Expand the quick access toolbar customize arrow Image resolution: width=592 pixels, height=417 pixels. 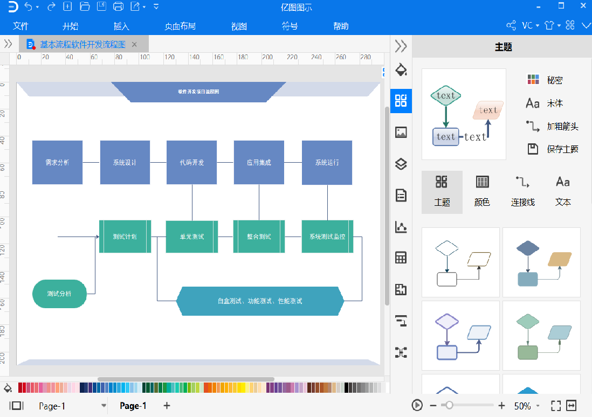point(156,6)
